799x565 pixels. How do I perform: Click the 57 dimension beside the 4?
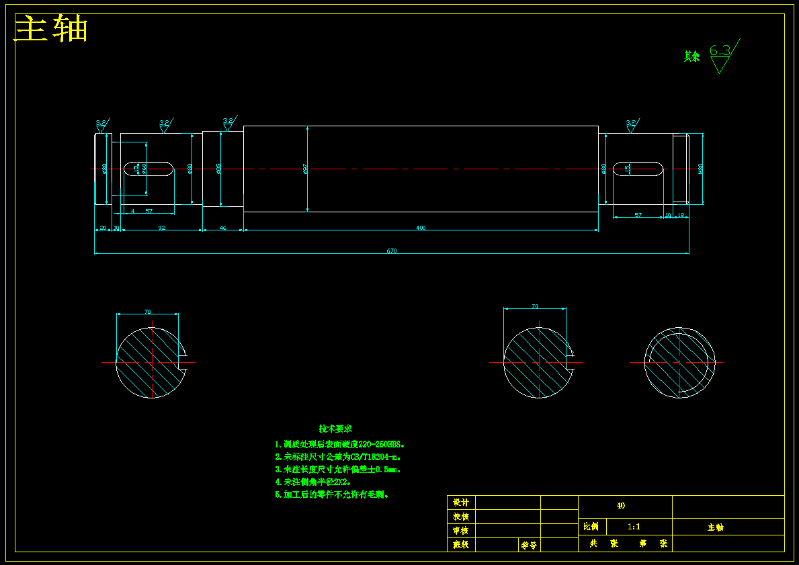click(149, 211)
